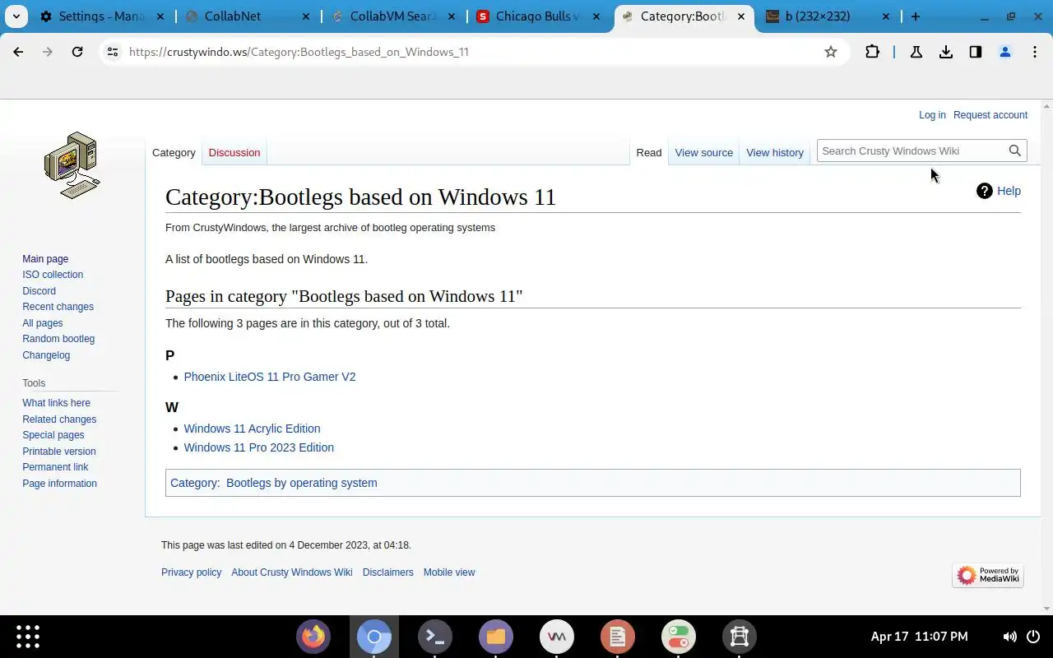Screen dimensions: 1053x658
Task: Switch to the Settings browser tab
Action: point(102,16)
